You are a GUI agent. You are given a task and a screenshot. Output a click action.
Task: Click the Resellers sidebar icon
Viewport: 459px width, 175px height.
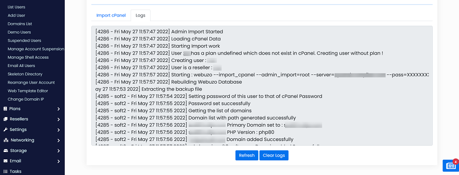click(x=5, y=119)
